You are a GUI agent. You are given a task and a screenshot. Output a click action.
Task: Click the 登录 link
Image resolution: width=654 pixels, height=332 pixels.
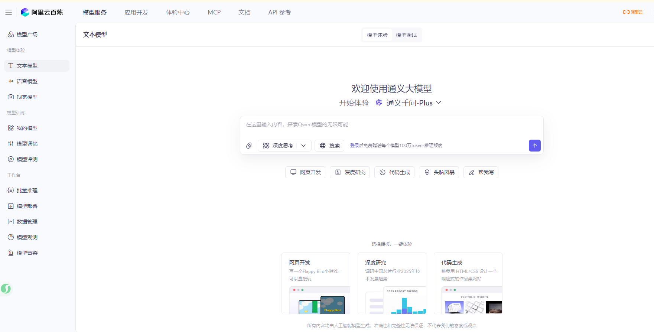[354, 146]
